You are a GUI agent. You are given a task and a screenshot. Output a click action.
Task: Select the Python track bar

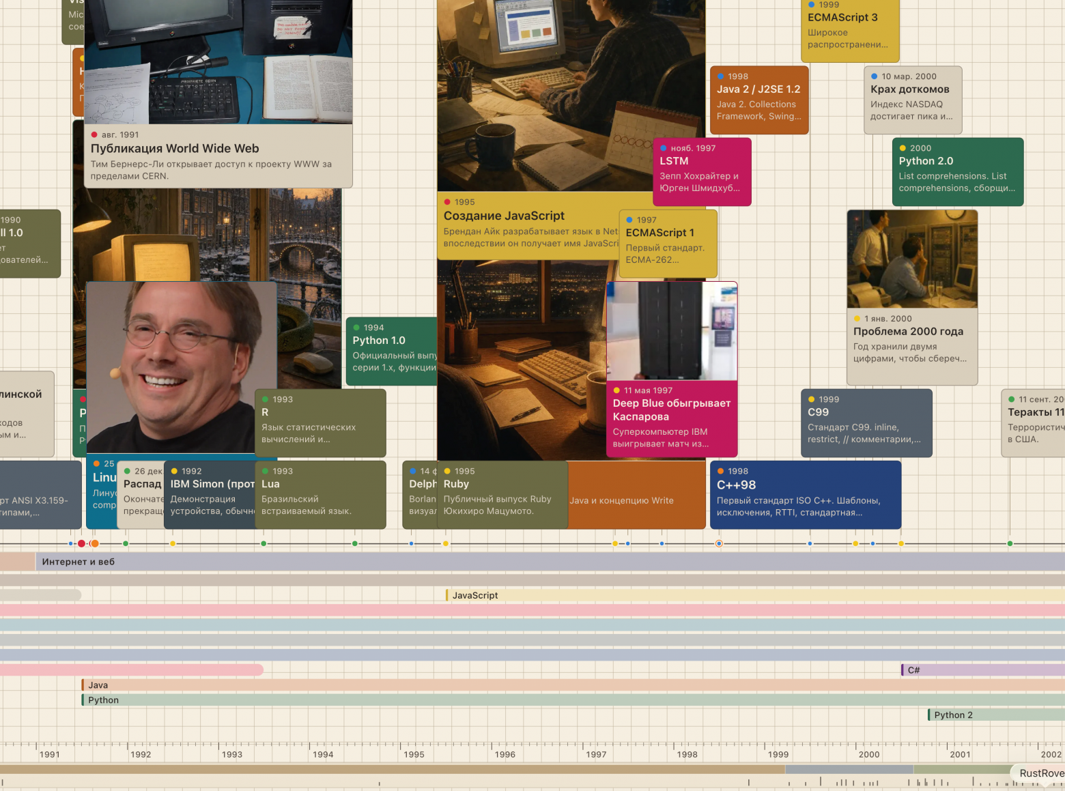573,700
